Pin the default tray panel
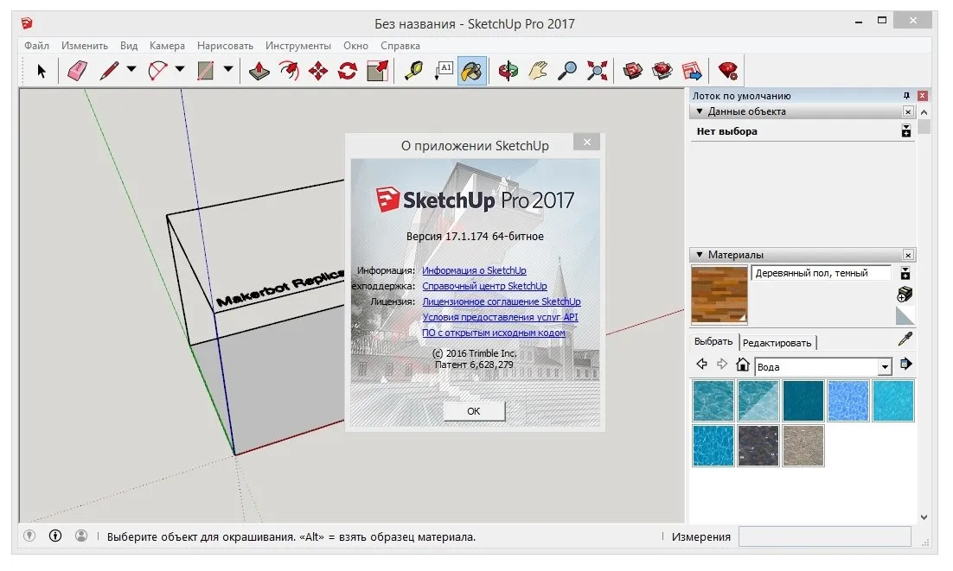The width and height of the screenshot is (953, 571). pyautogui.click(x=906, y=96)
